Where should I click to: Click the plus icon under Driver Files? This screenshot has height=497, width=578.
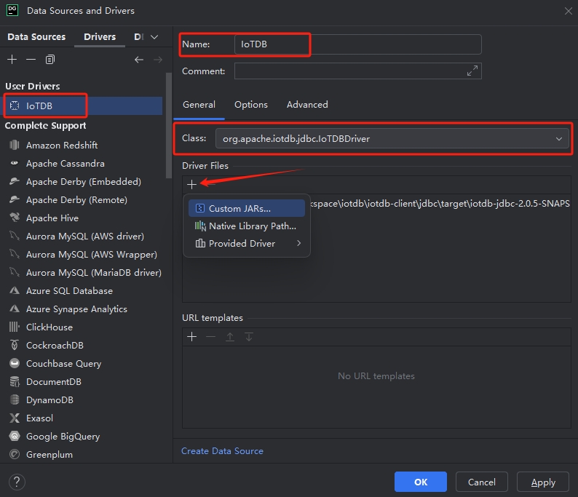tap(192, 184)
